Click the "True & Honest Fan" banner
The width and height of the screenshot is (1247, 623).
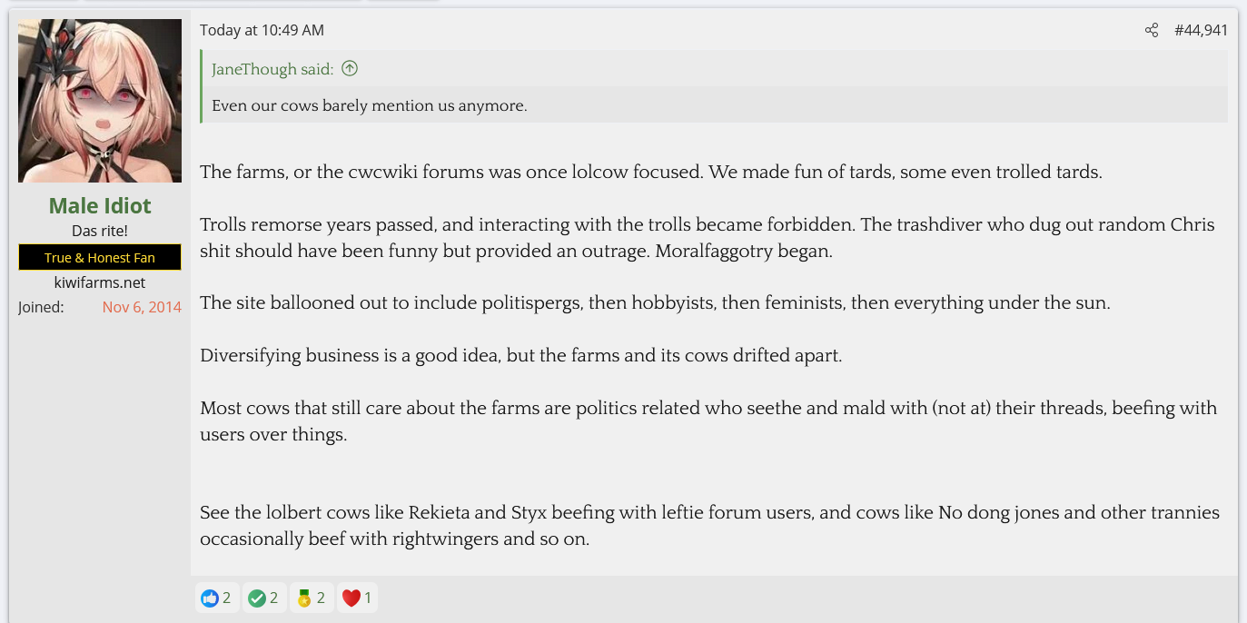click(100, 258)
